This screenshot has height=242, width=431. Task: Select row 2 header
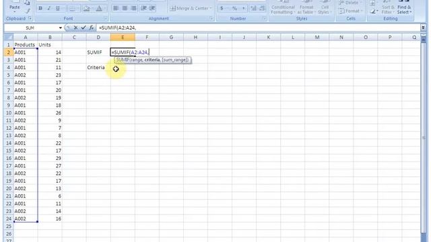click(x=9, y=52)
